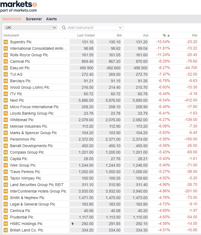Viewport: 201px width, 235px height.
Task: Switch to the Screener tab
Action: (34, 19)
